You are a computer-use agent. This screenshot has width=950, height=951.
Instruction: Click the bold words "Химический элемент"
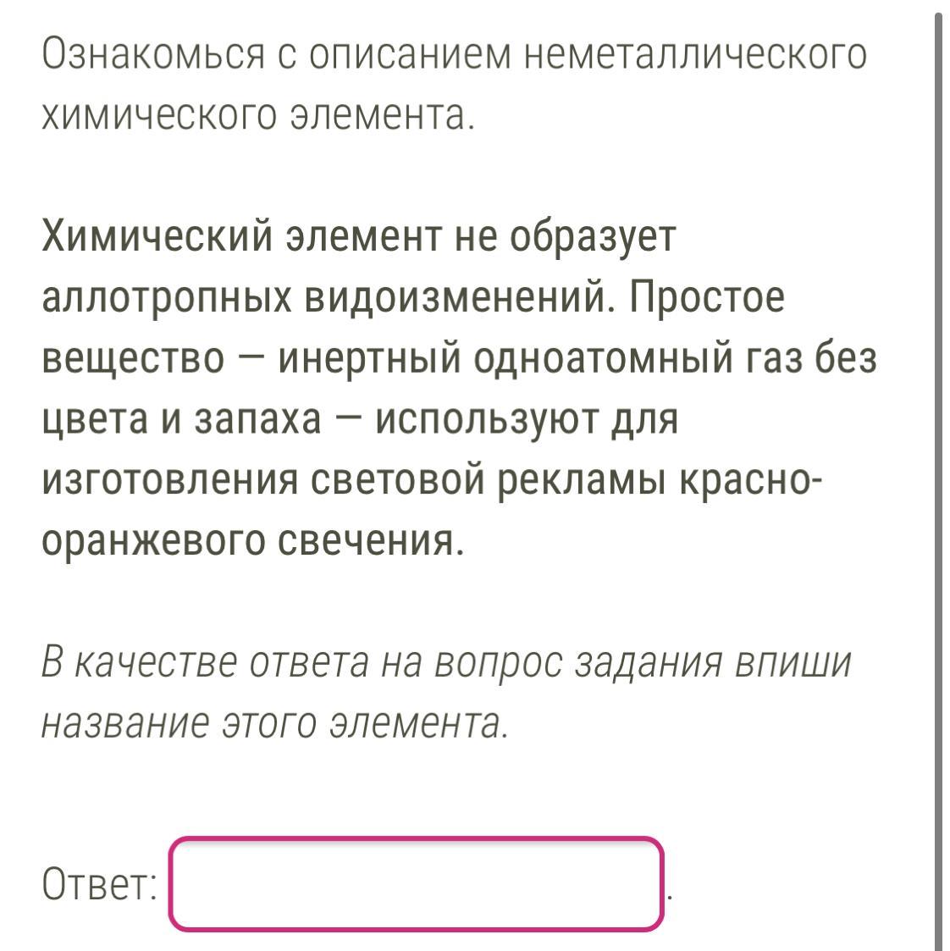(244, 238)
